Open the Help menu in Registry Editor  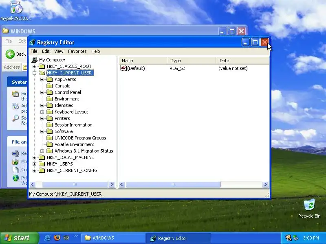point(95,51)
